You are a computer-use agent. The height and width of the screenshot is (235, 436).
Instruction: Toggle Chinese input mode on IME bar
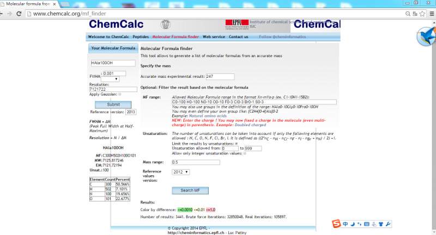pos(345,224)
